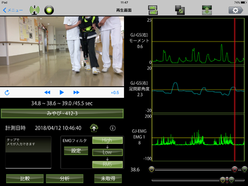Image resolution: width=248 pixels, height=186 pixels.
Task: Tap the GJ-GS(右) モーメント graph
Action: [198, 42]
